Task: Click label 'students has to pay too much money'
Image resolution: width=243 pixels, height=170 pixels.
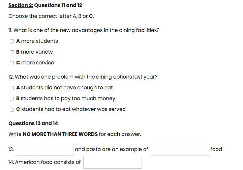Action: [x=68, y=98]
